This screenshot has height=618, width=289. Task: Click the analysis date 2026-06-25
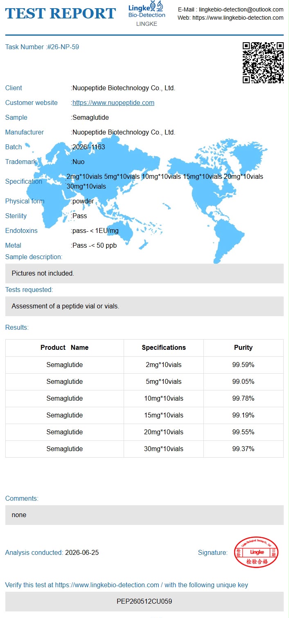click(x=82, y=553)
